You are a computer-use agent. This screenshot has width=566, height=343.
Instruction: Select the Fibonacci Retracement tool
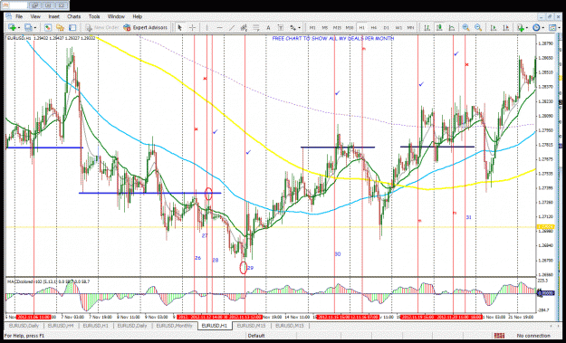point(256,27)
